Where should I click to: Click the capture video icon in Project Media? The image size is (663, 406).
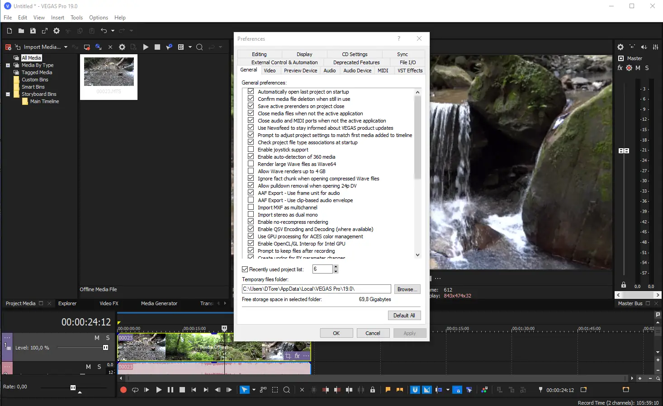coord(87,47)
